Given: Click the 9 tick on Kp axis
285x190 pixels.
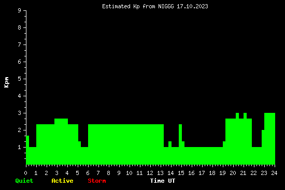Looking at the screenshot, I should [x=20, y=10].
